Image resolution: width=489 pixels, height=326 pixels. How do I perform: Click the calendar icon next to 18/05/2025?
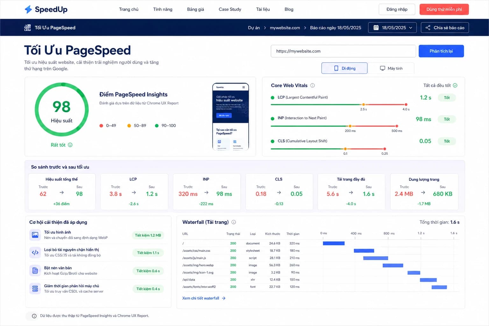pos(376,28)
